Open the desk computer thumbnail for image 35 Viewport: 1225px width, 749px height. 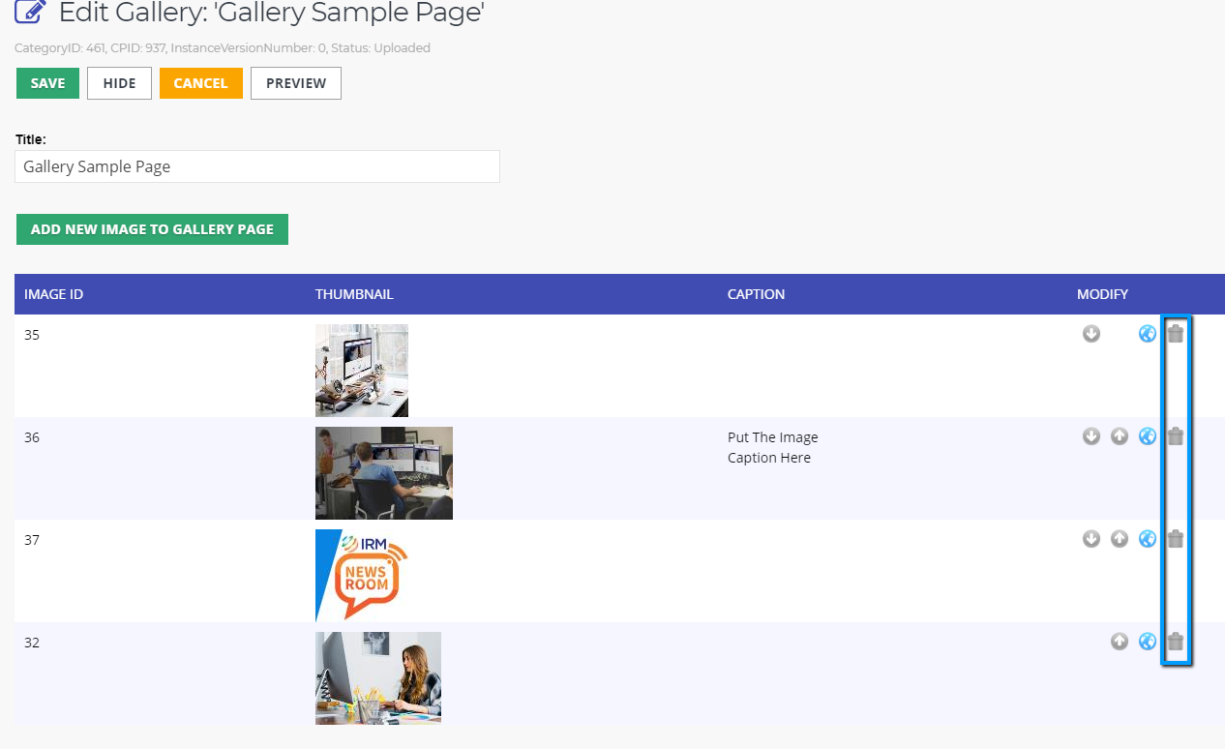tap(362, 371)
